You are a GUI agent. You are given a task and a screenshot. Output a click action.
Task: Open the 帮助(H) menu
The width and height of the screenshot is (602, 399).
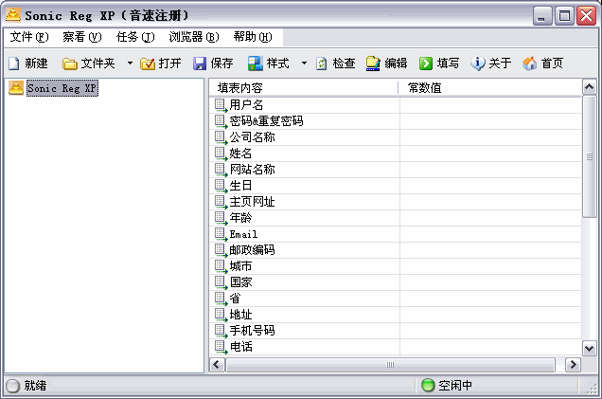(x=253, y=37)
